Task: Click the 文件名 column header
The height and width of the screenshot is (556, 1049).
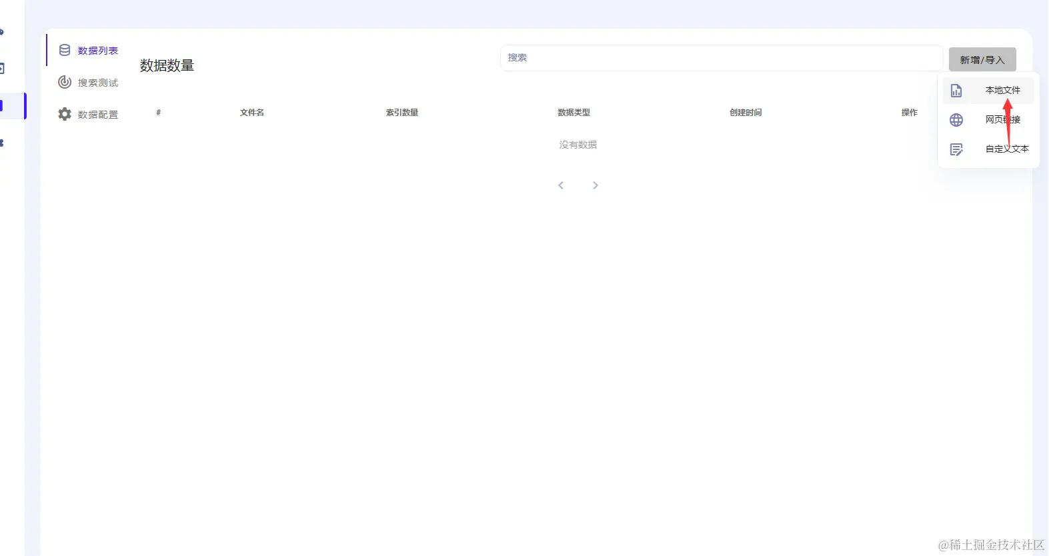Action: click(252, 113)
